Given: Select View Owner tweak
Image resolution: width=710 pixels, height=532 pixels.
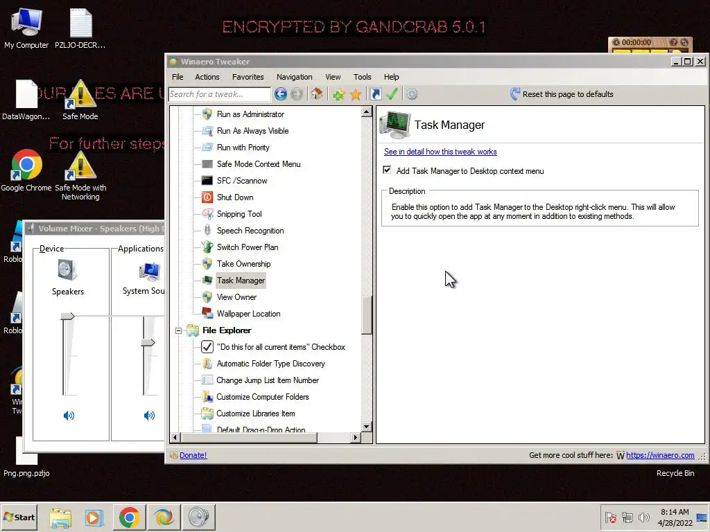Looking at the screenshot, I should (x=236, y=297).
